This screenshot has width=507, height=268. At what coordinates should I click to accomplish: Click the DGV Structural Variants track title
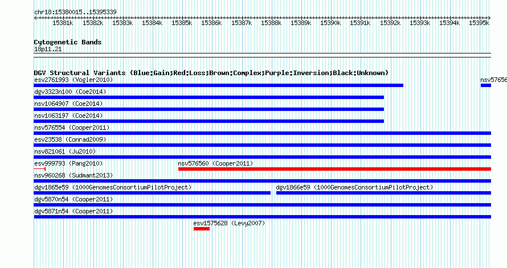point(211,73)
